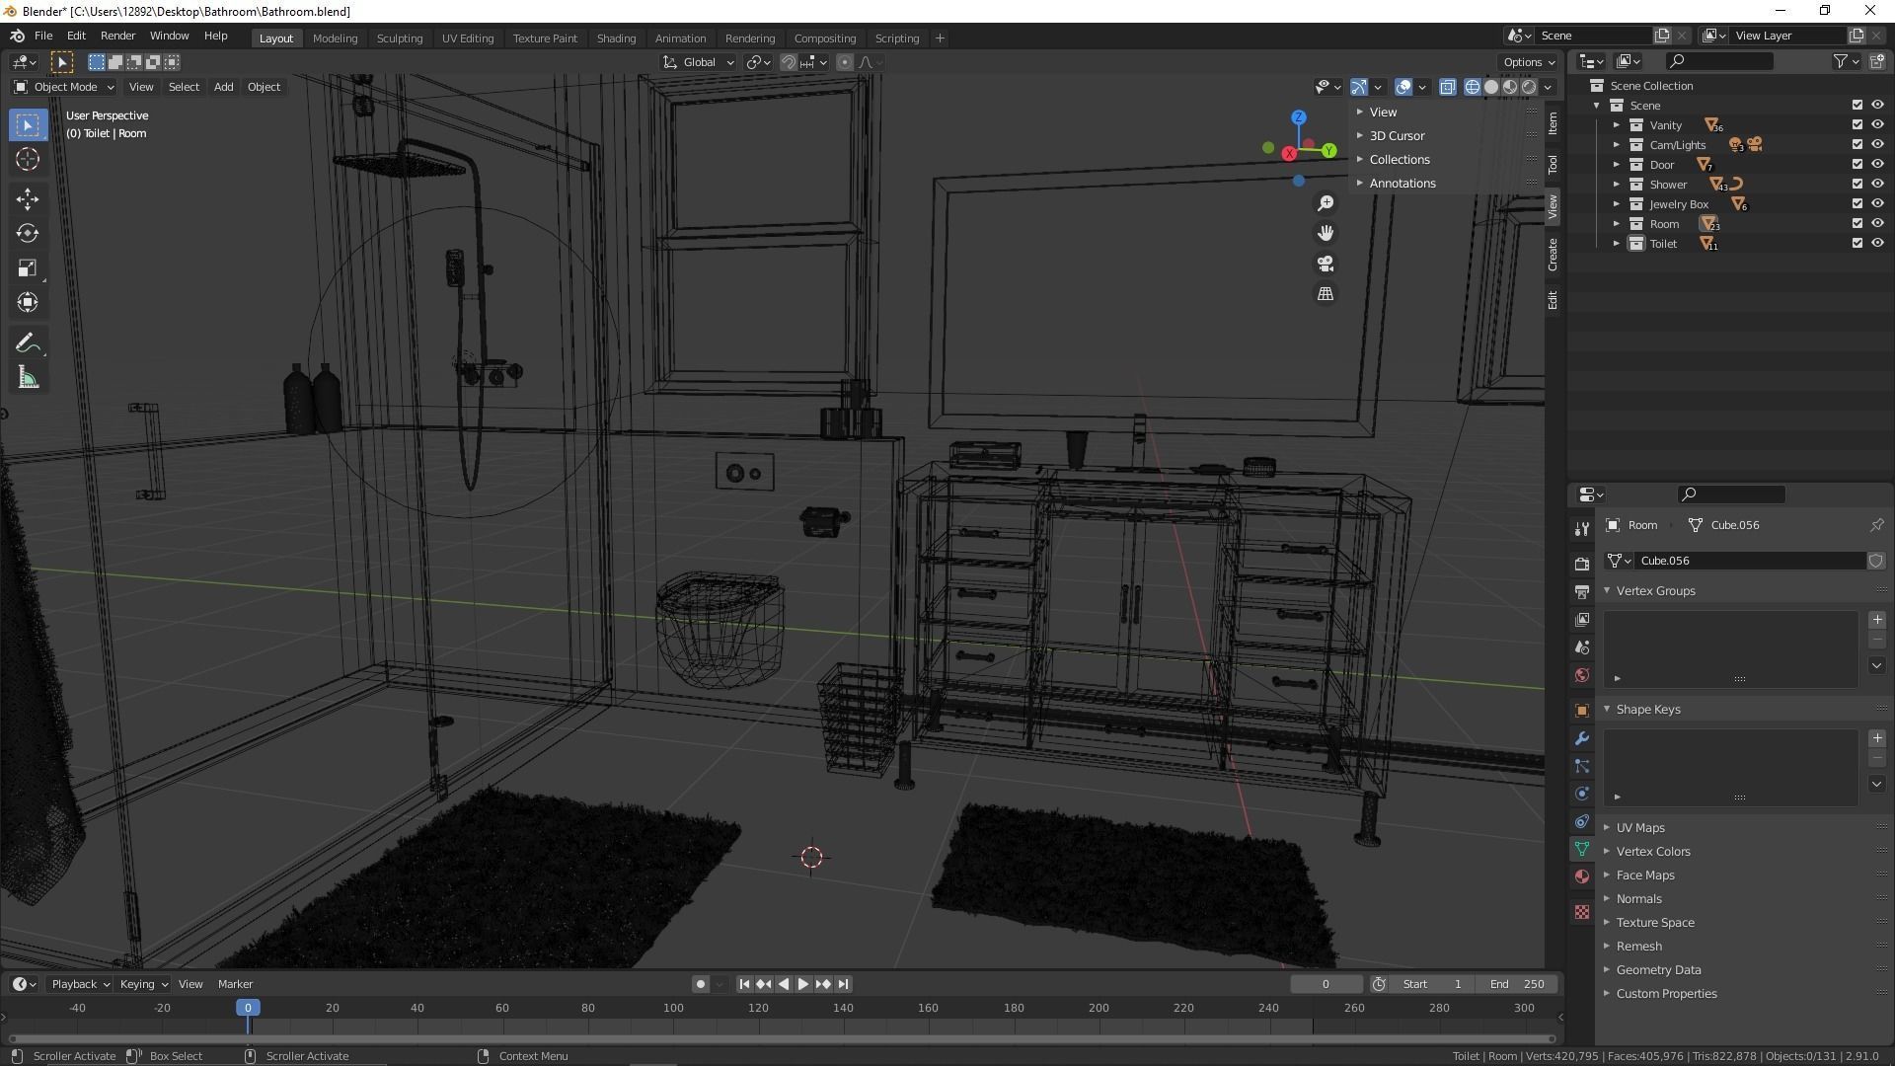The height and width of the screenshot is (1066, 1895).
Task: Select the Annotate tool
Action: coord(28,343)
